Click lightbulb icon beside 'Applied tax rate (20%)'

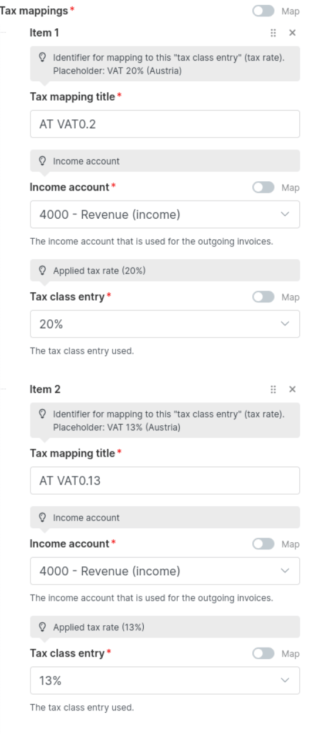[42, 271]
